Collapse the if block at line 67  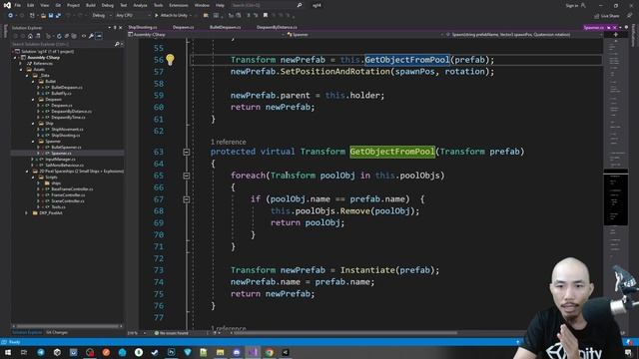coord(187,199)
